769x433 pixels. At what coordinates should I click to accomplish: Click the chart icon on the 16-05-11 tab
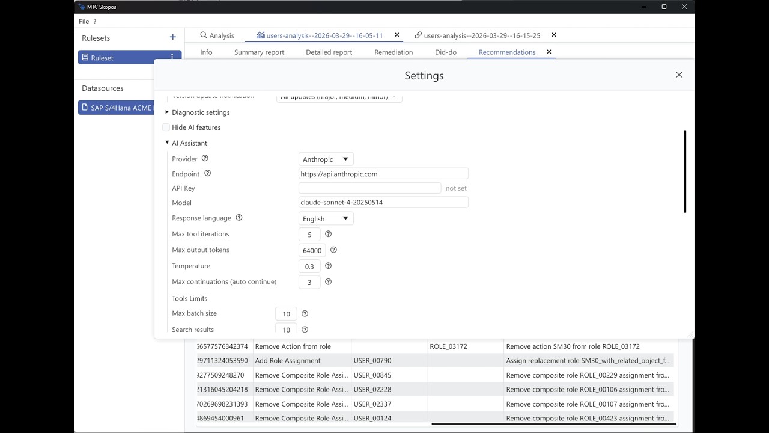coord(260,35)
